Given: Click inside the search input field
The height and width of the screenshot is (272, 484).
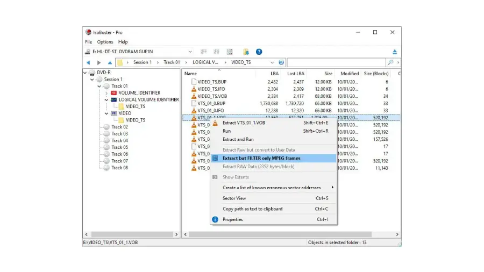Looking at the screenshot, I should [336, 62].
